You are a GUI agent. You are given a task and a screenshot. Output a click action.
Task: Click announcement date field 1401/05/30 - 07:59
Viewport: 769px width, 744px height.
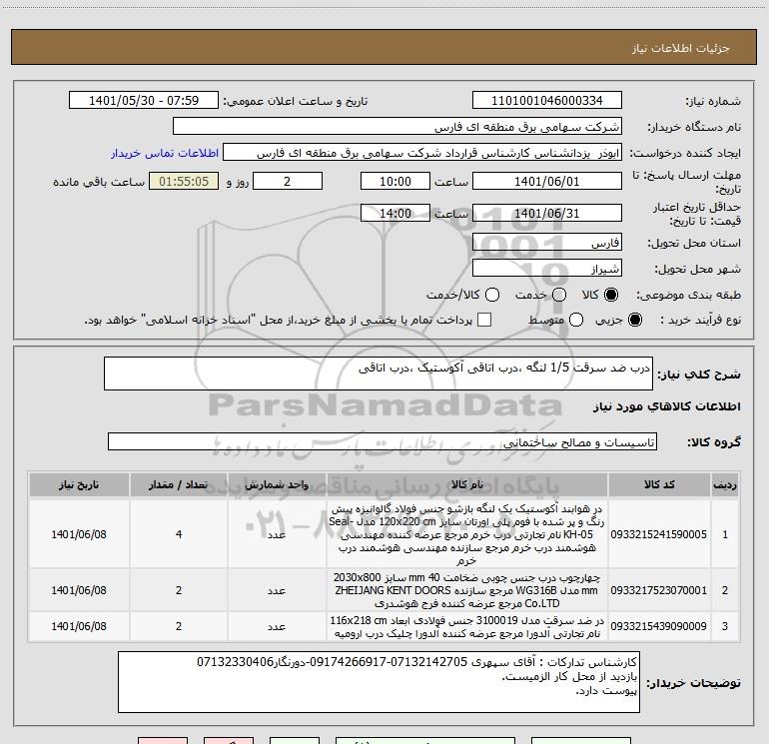tap(144, 100)
